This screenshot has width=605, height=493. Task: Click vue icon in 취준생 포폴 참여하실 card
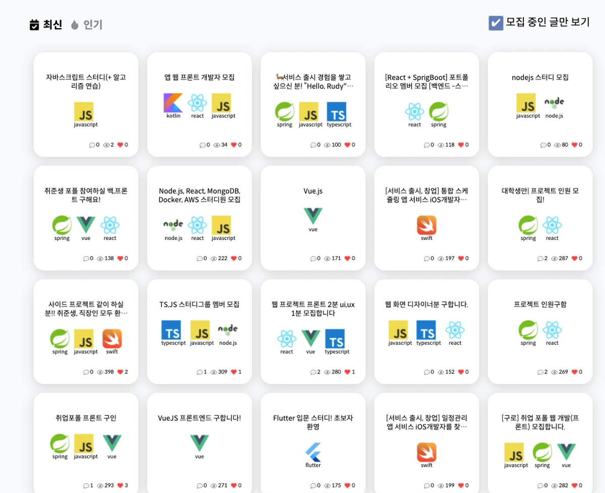(x=86, y=225)
